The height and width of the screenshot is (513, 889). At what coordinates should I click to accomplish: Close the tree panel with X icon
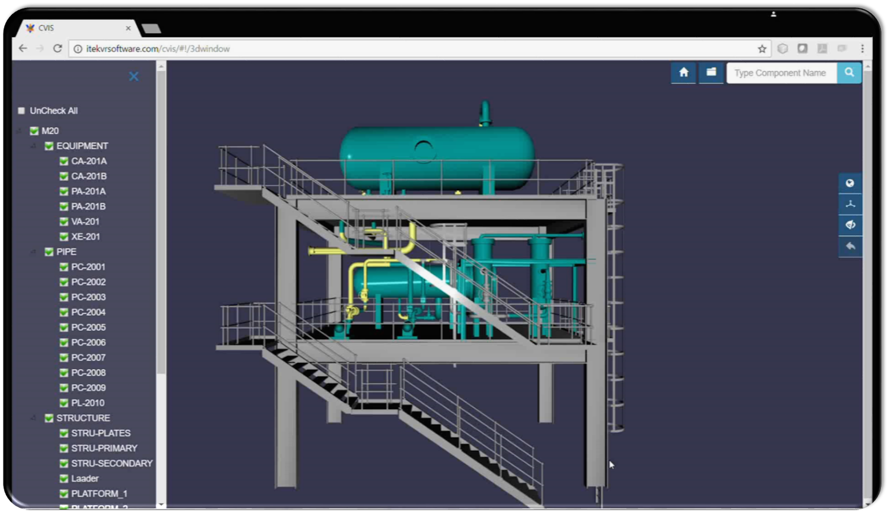(134, 76)
